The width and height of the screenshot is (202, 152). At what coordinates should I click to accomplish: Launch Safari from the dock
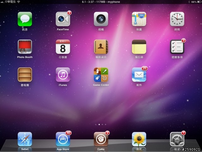point(25,139)
